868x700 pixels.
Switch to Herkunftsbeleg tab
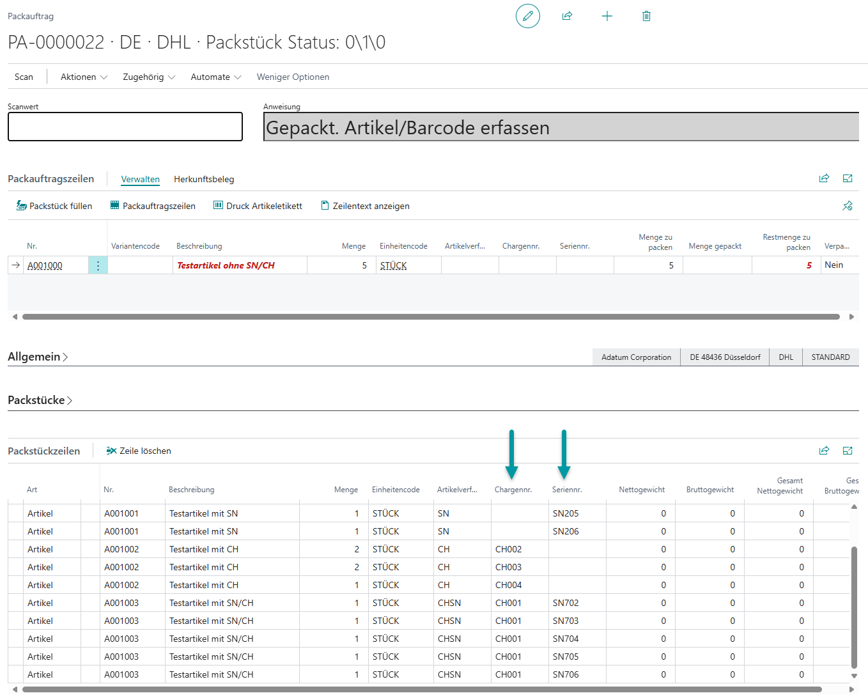coord(204,179)
